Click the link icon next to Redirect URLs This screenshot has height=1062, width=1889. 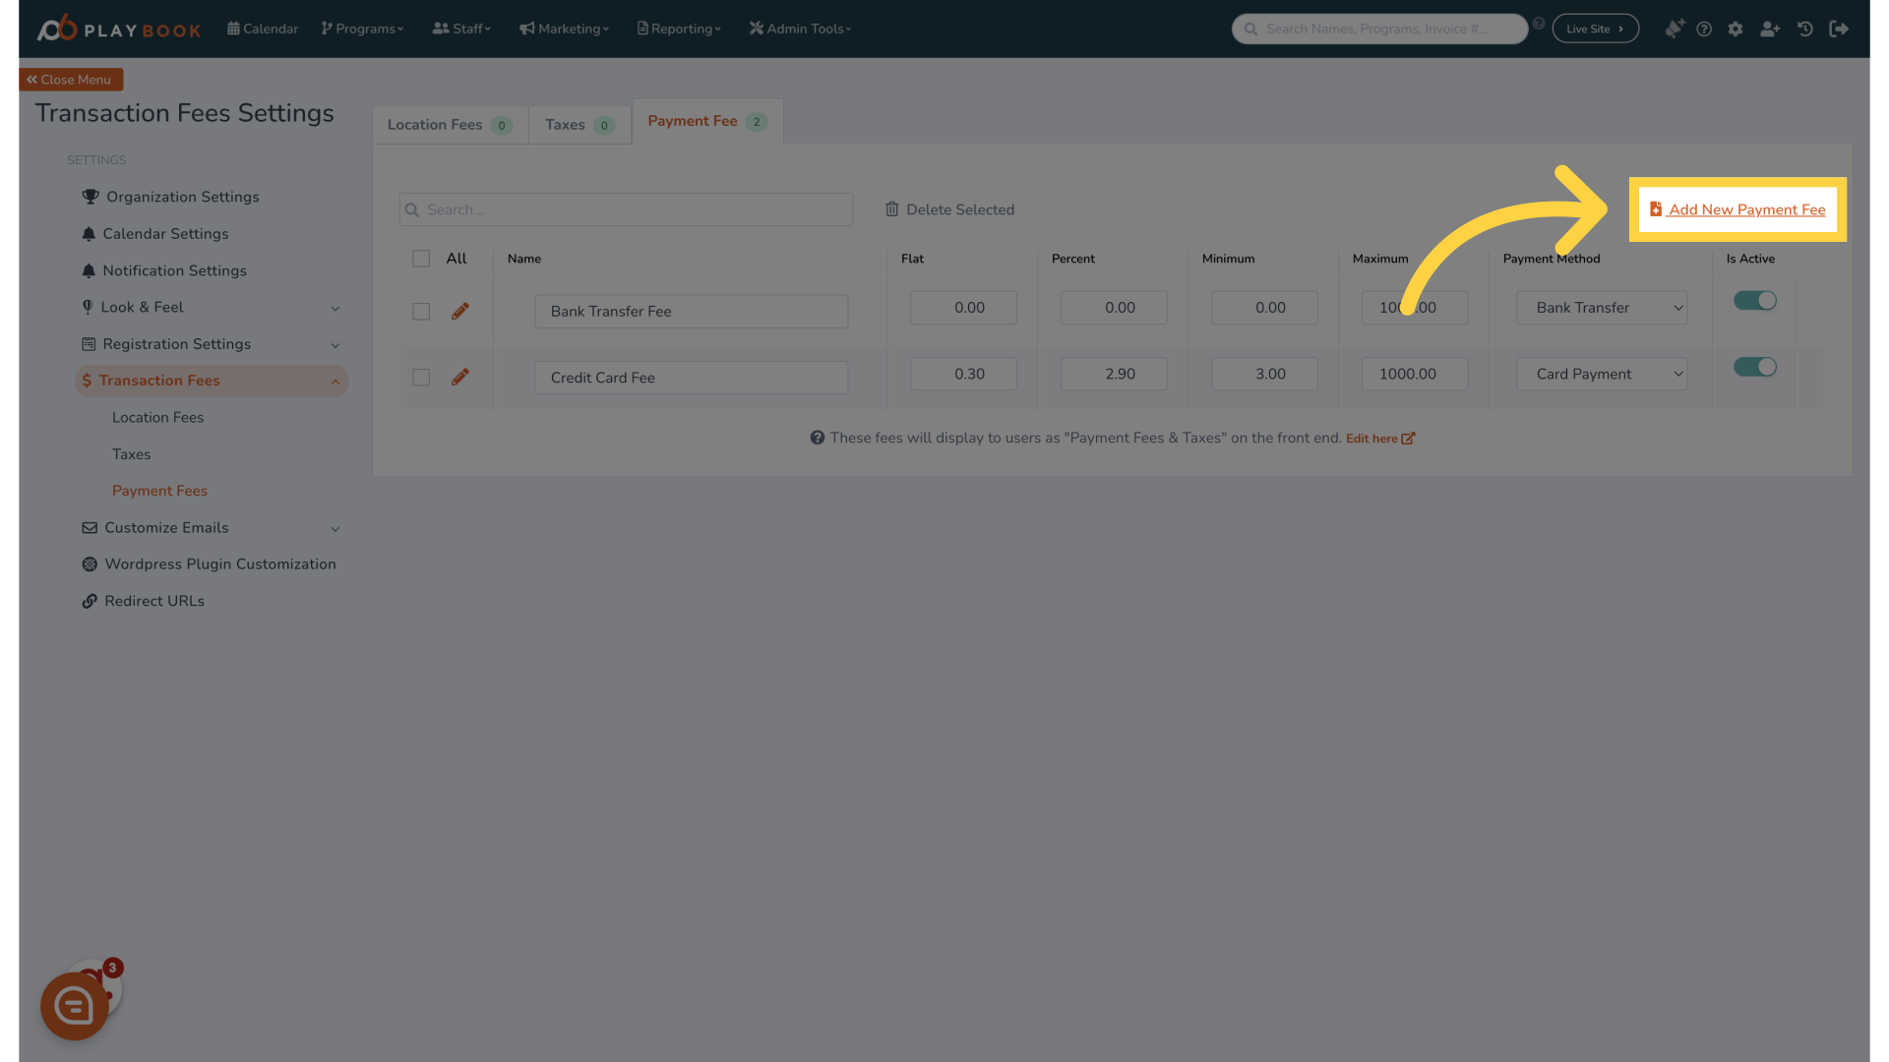(x=90, y=599)
